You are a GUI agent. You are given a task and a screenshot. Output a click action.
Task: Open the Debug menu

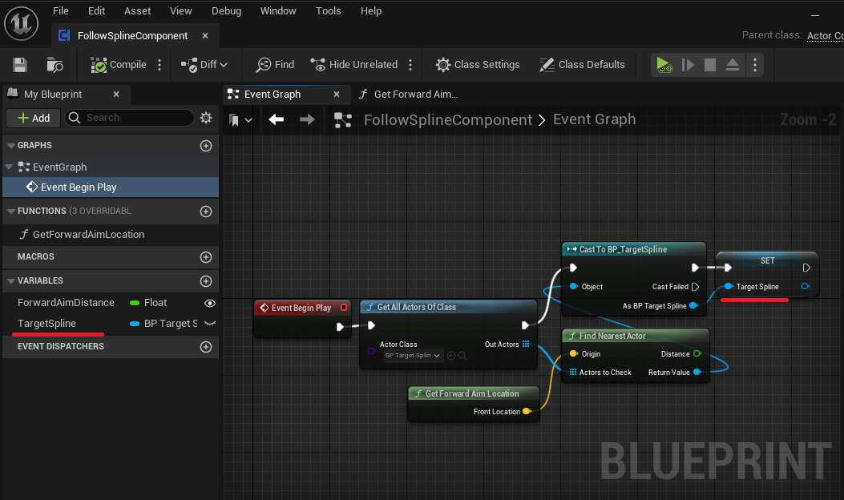[226, 10]
